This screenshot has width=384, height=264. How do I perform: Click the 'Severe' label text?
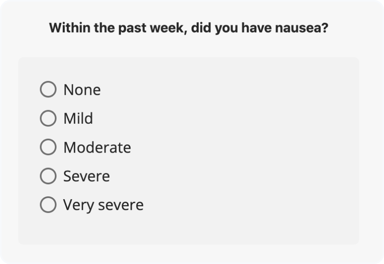86,176
